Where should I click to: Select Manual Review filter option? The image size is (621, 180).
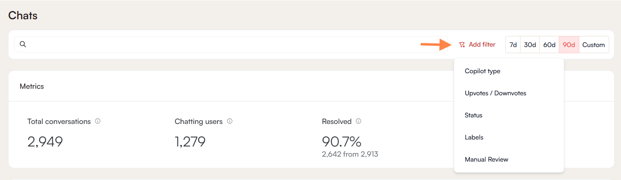click(x=486, y=160)
